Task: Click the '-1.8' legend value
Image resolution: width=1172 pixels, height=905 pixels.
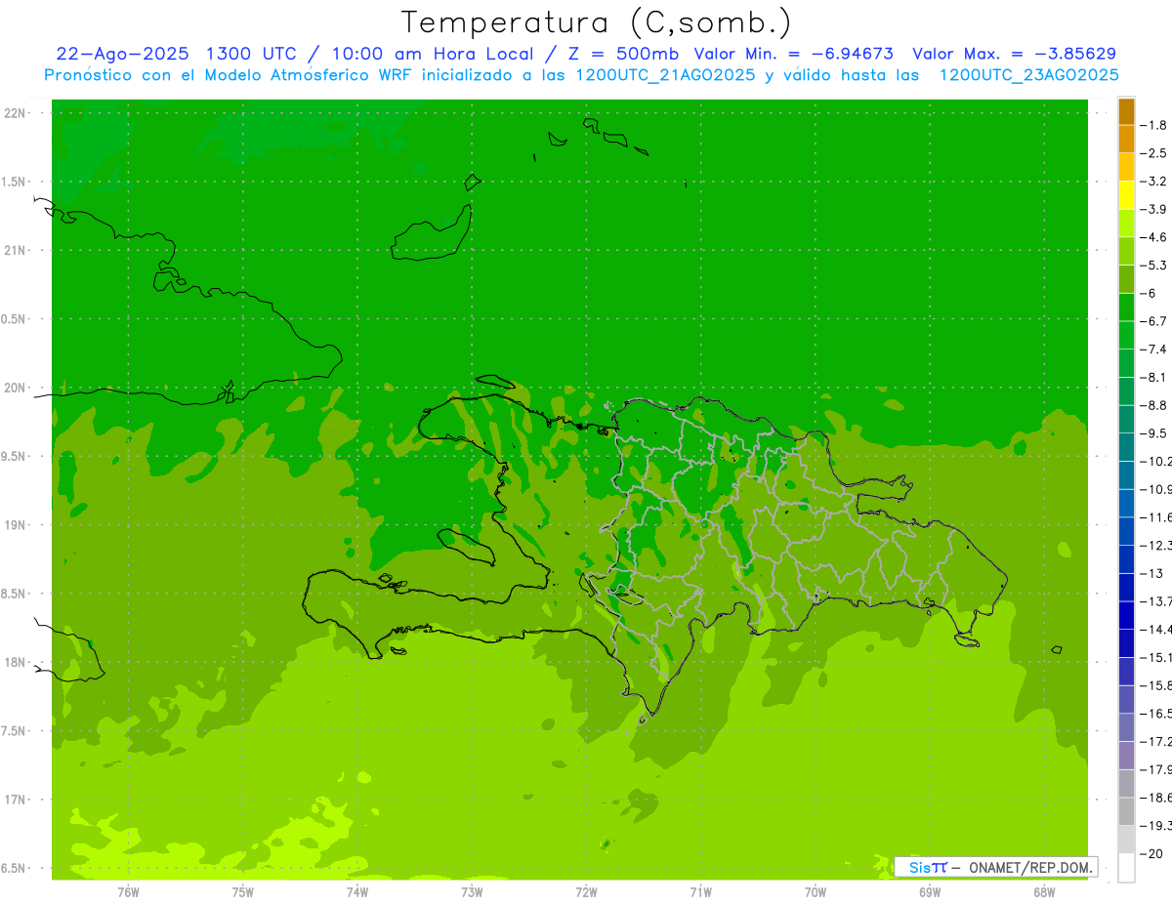Action: coord(1154,125)
